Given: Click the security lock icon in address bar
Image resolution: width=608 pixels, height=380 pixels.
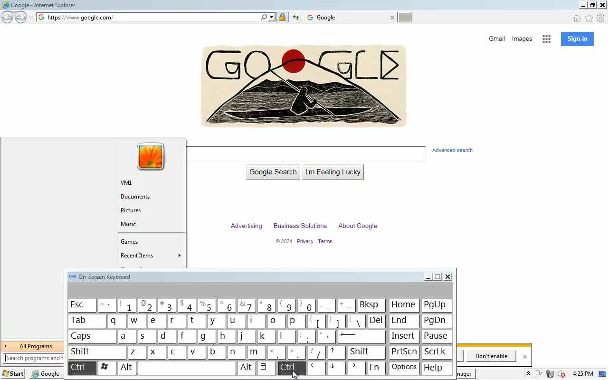Looking at the screenshot, I should [282, 18].
